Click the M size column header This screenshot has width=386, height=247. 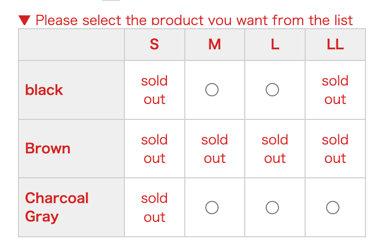pyautogui.click(x=215, y=45)
